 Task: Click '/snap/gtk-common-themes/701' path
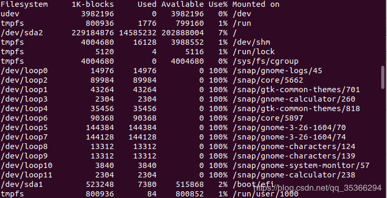pyautogui.click(x=296, y=90)
